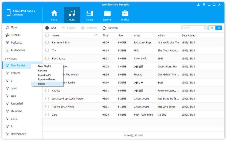The image size is (227, 141).
Task: Switch to grid view layout
Action: (212, 28)
